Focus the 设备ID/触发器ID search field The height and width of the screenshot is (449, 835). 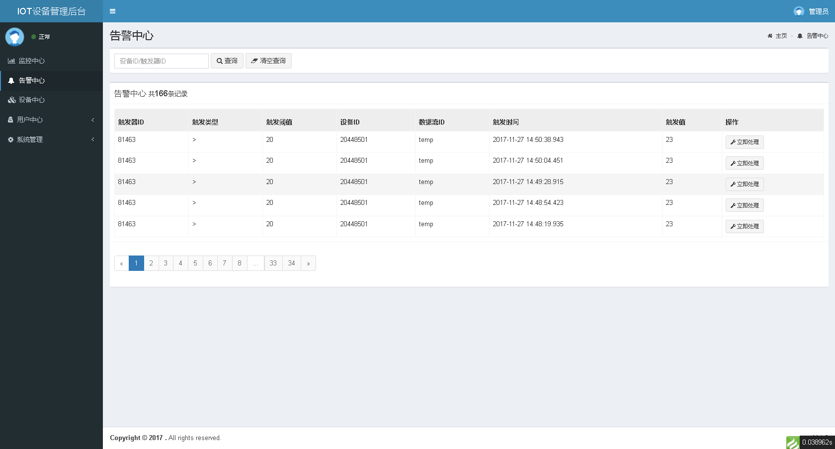click(162, 61)
